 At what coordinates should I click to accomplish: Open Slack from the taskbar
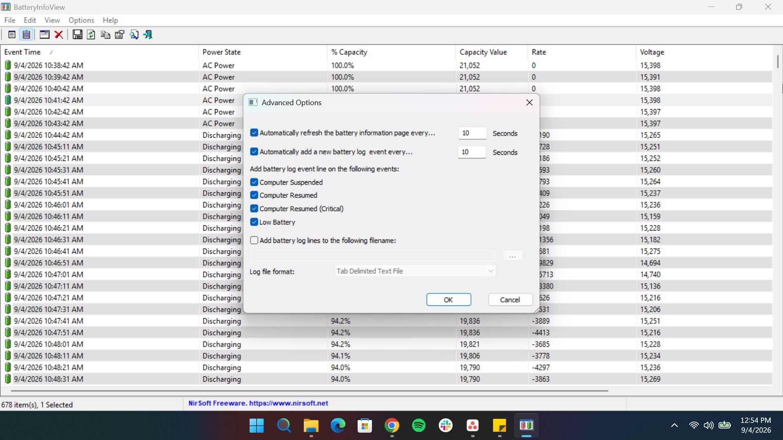pos(446,426)
